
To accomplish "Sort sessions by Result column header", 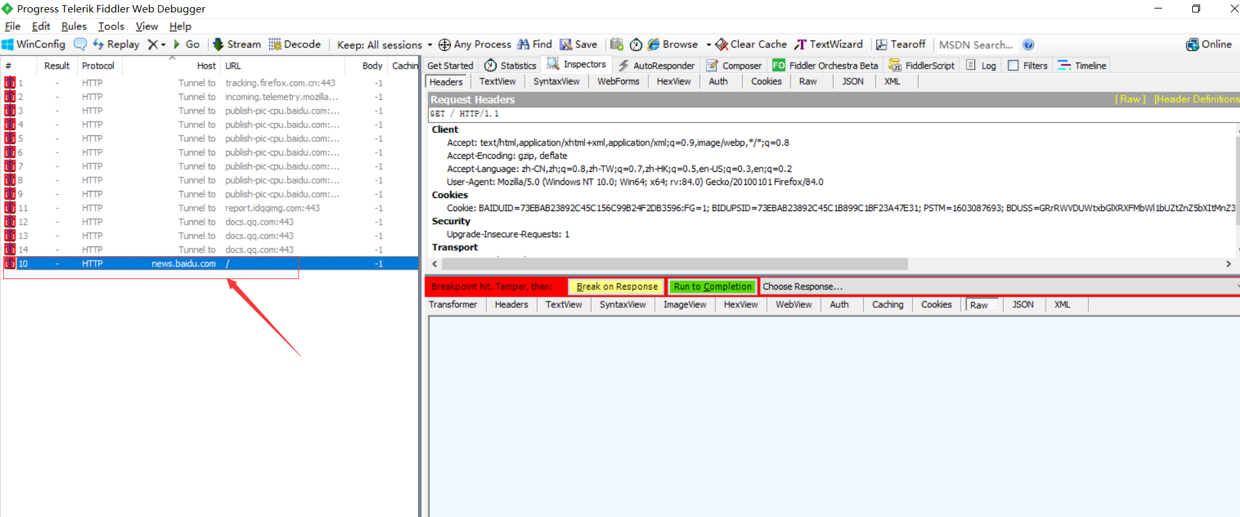I will (56, 65).
